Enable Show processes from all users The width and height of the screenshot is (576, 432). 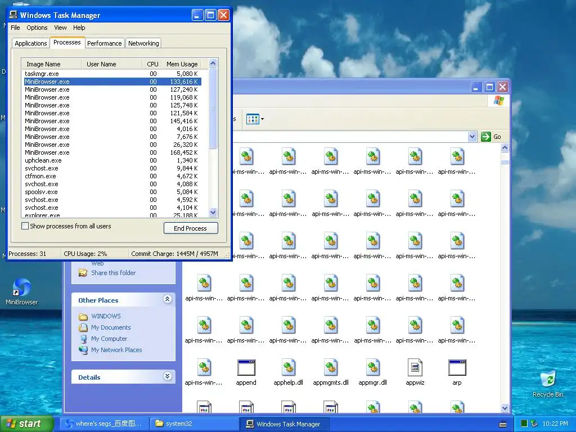tap(25, 226)
